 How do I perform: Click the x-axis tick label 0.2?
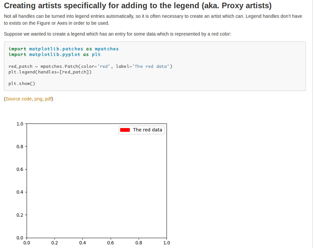click(x=55, y=243)
